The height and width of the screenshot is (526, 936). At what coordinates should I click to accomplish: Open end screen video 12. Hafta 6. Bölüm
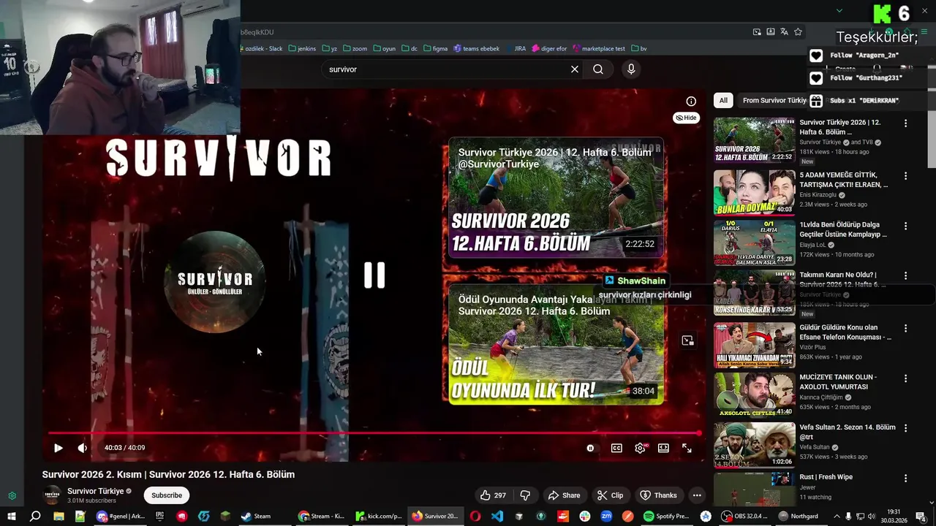[556, 197]
